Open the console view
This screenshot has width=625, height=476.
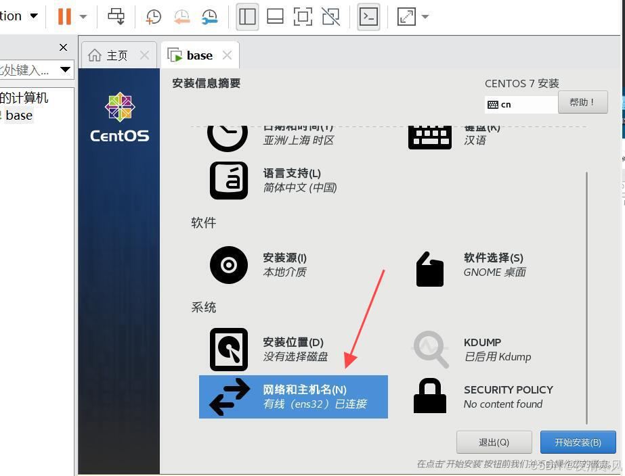(x=368, y=16)
